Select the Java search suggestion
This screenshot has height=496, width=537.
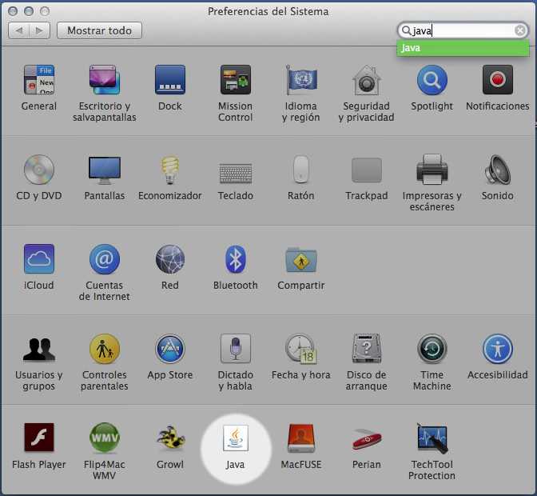(x=462, y=48)
